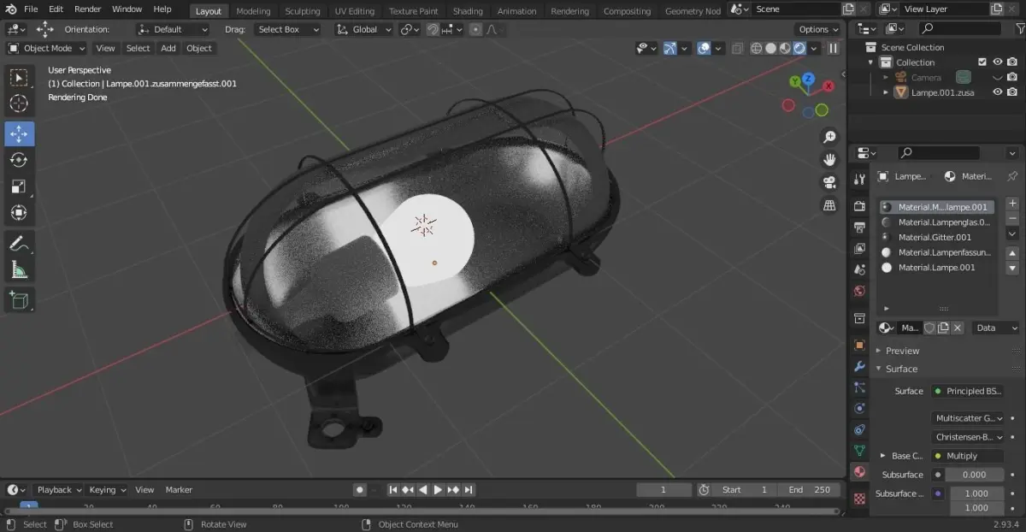Jump to the end frame
The height and width of the screenshot is (532, 1026).
(x=469, y=490)
